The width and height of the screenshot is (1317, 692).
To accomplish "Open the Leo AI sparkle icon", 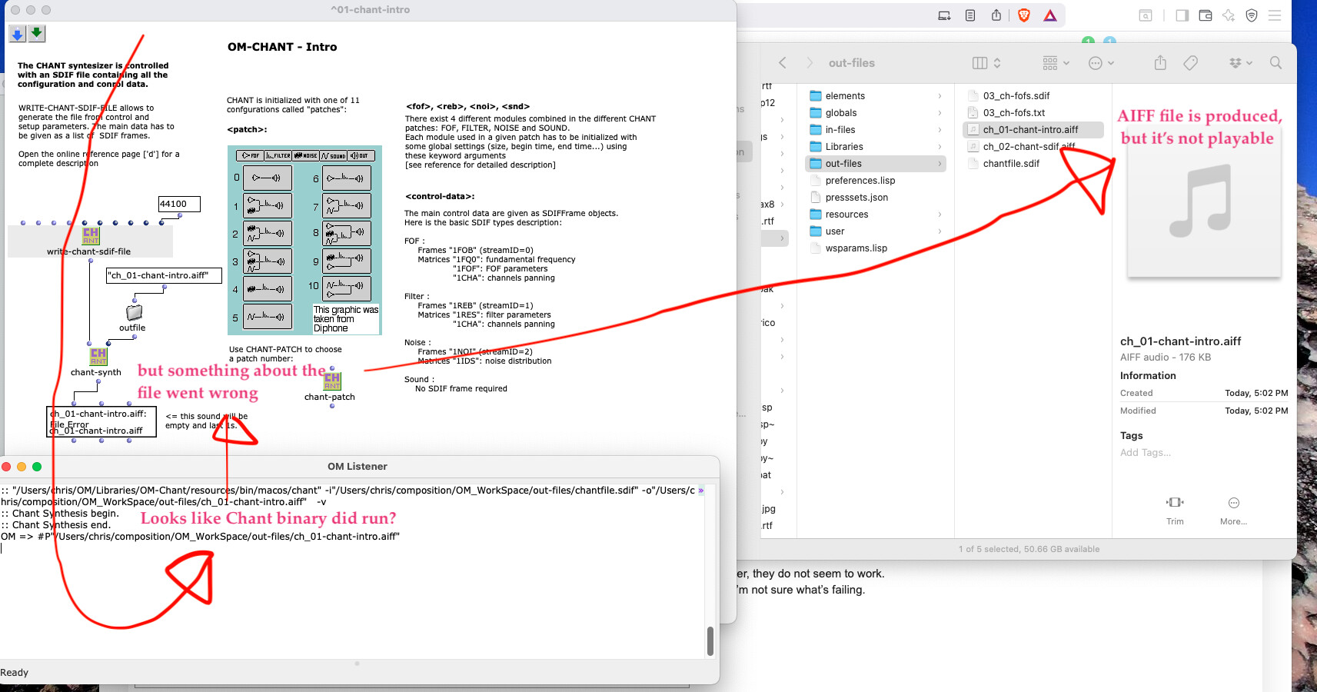I will click(1229, 15).
